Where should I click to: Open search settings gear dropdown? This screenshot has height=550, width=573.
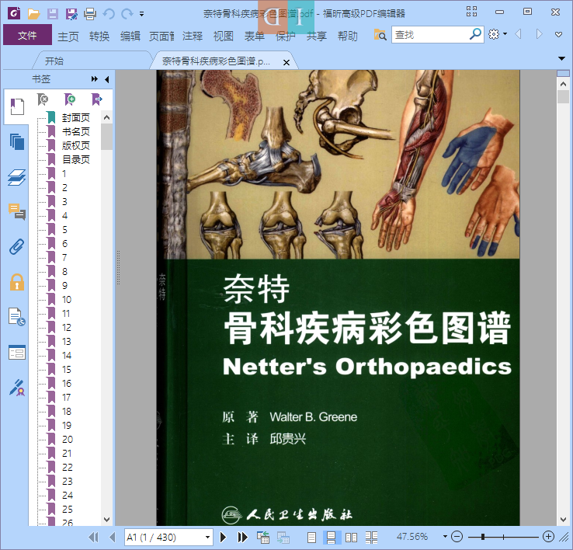tap(498, 34)
